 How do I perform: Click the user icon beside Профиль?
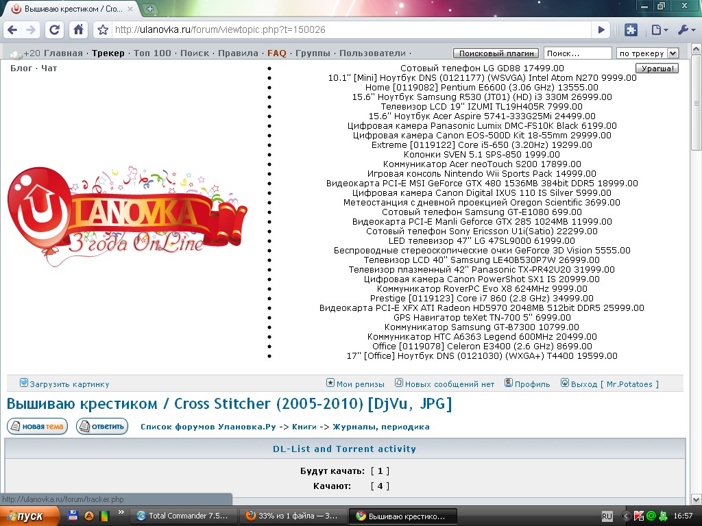(509, 383)
